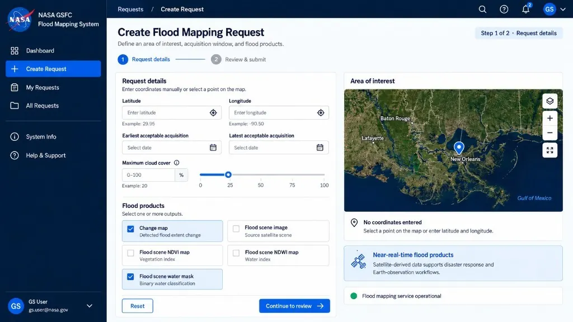Viewport: 573px width, 322px height.
Task: Toggle map fullscreen icon
Action: tap(549, 150)
